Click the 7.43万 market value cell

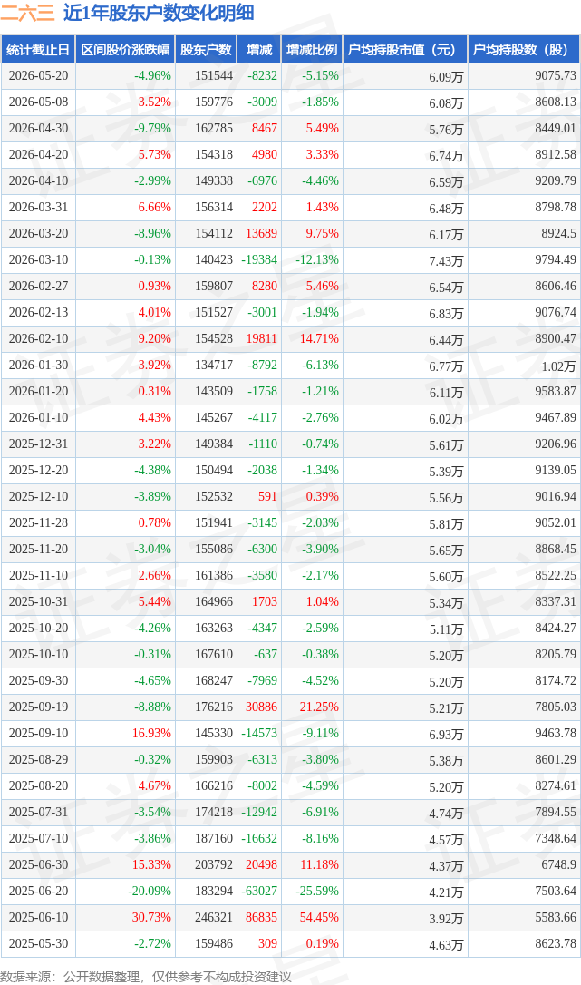446,260
